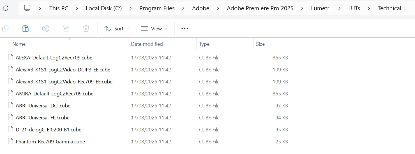Click the Share icon in toolbar
415x154 pixels.
pyautogui.click(x=66, y=28)
